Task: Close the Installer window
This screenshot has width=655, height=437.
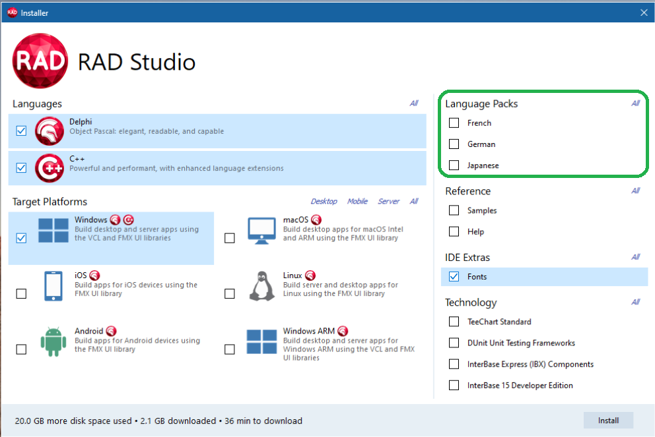Action: click(644, 13)
